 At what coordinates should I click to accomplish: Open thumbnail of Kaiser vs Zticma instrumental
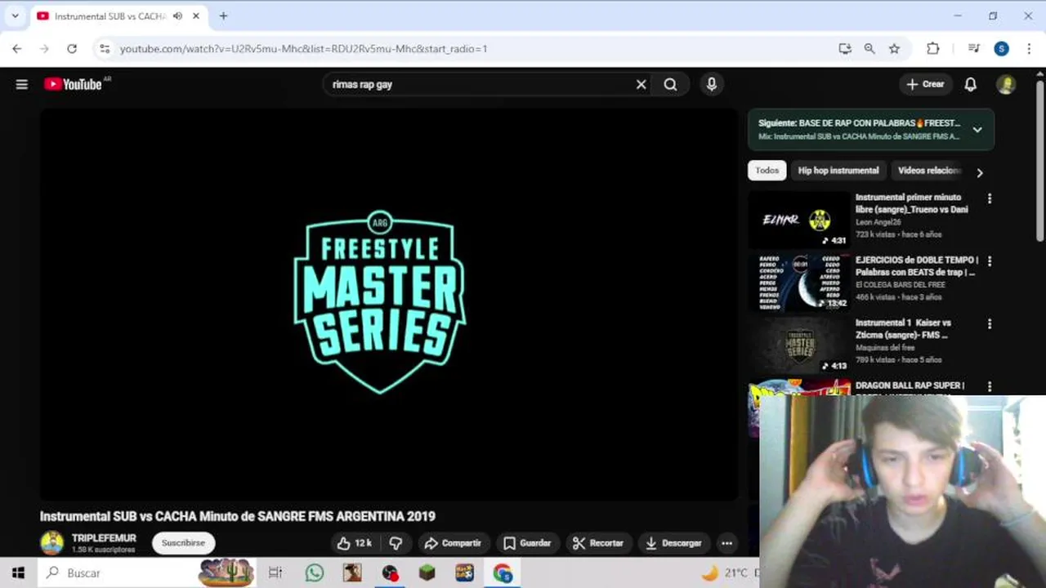799,345
